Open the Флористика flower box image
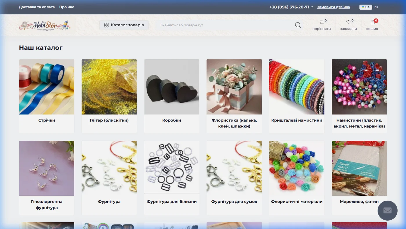Viewport: 406px width, 229px height. (x=234, y=87)
